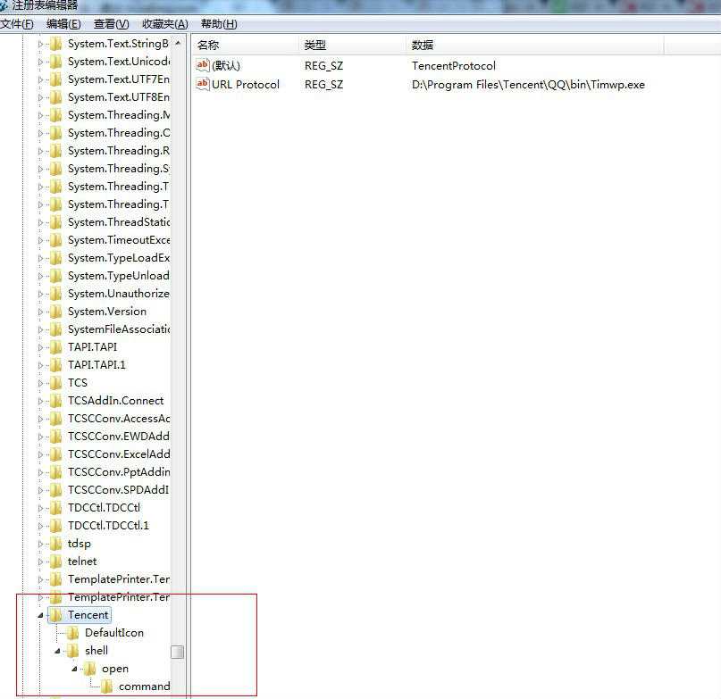Select the URL Protocol string value icon

pyautogui.click(x=202, y=84)
